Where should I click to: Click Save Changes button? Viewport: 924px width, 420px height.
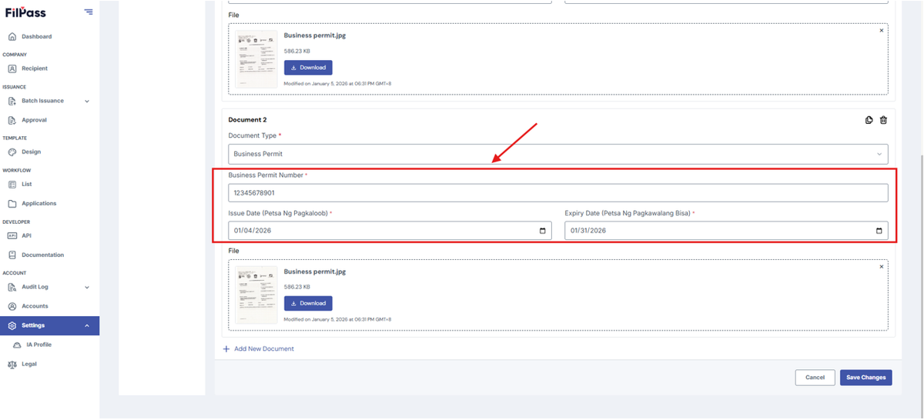pos(866,378)
